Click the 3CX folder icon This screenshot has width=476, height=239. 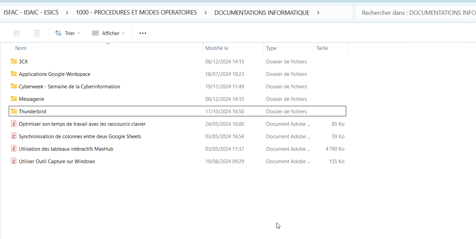click(14, 61)
